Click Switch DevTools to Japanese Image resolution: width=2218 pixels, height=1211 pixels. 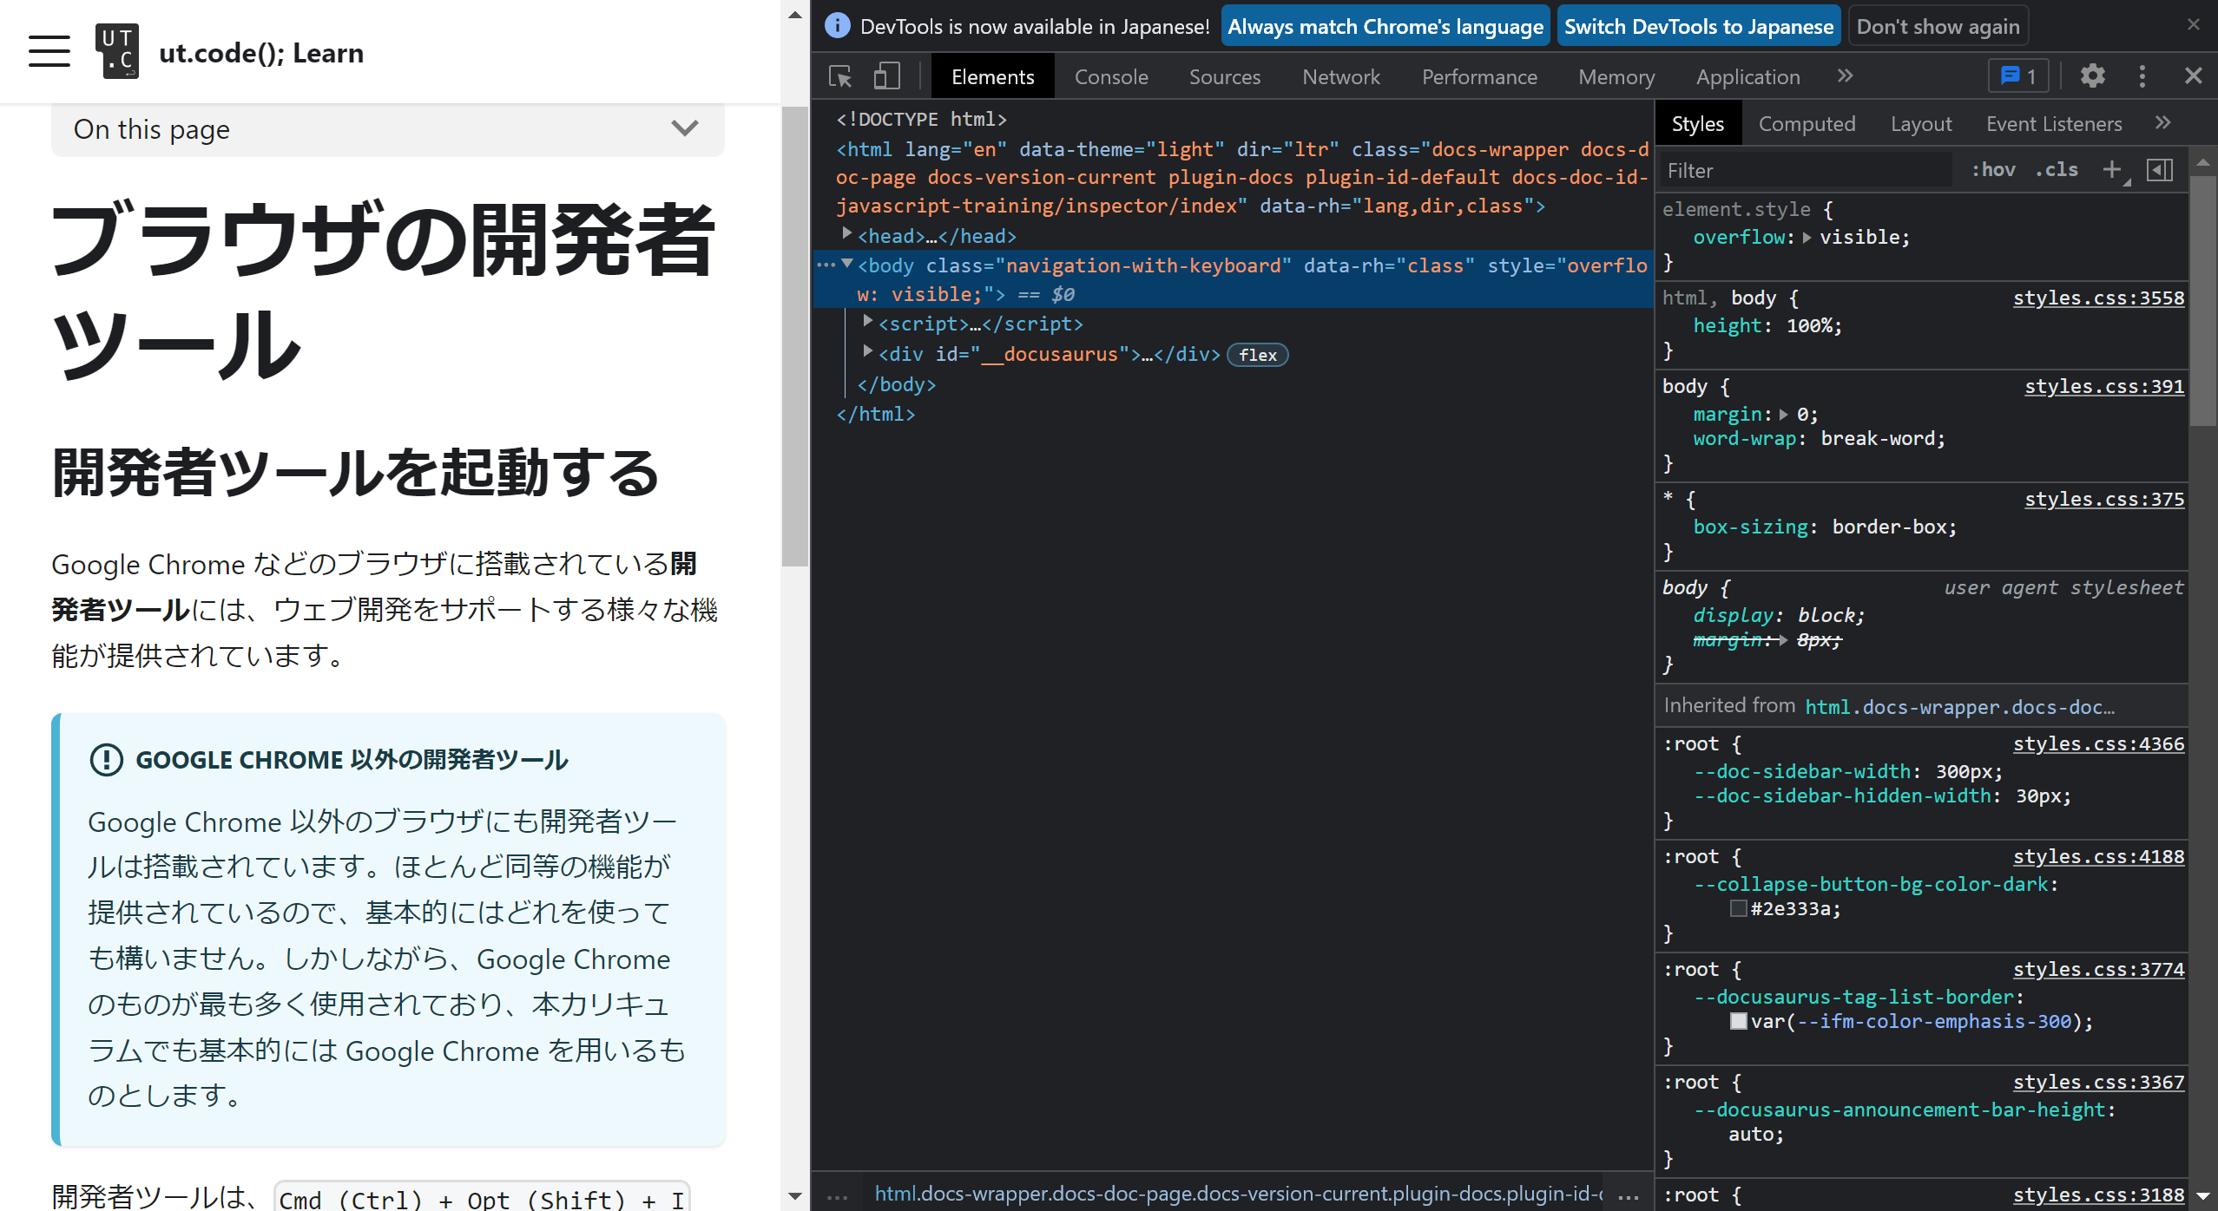click(x=1698, y=26)
